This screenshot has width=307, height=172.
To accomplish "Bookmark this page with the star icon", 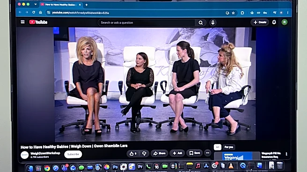I will (233, 13).
